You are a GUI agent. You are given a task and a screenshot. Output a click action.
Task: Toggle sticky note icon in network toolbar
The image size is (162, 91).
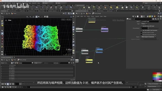(x=150, y=16)
